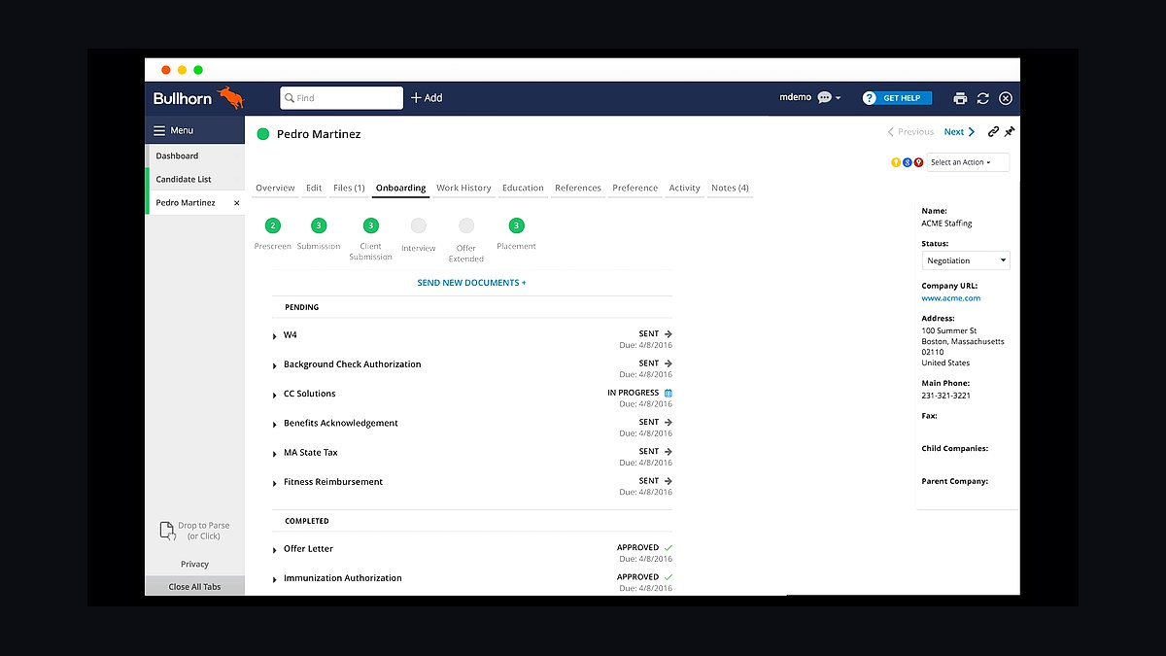Expand the Benefits Acknowledgement row

275,425
